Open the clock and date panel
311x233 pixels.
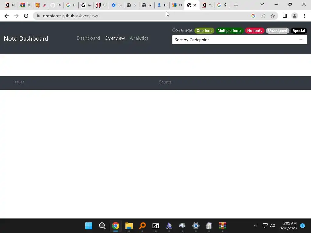[x=288, y=226]
